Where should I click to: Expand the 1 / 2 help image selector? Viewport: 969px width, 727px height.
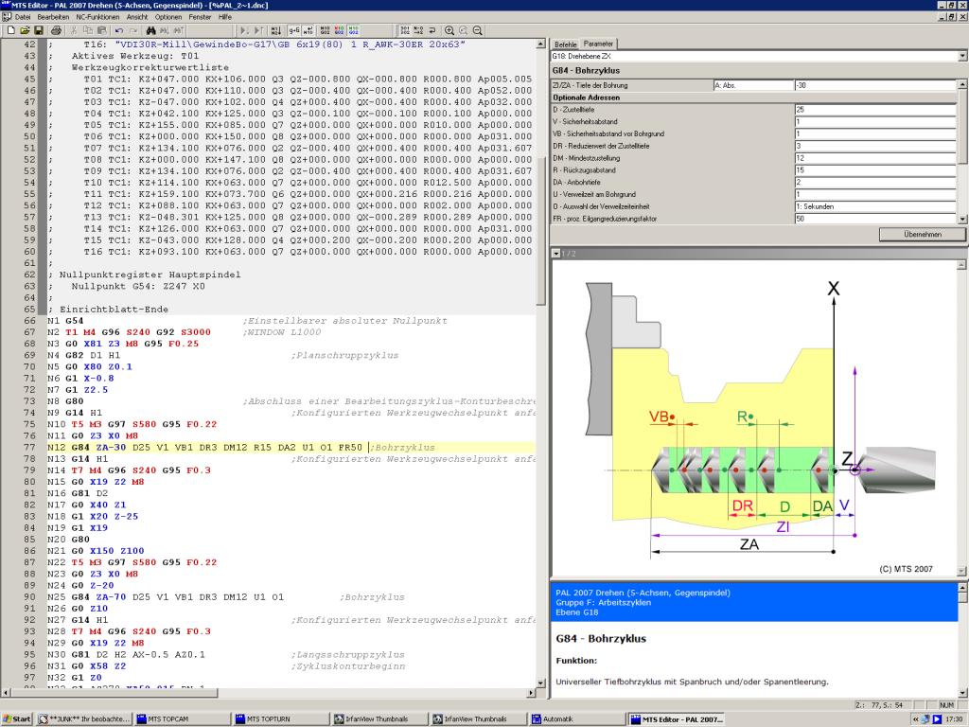pos(556,254)
